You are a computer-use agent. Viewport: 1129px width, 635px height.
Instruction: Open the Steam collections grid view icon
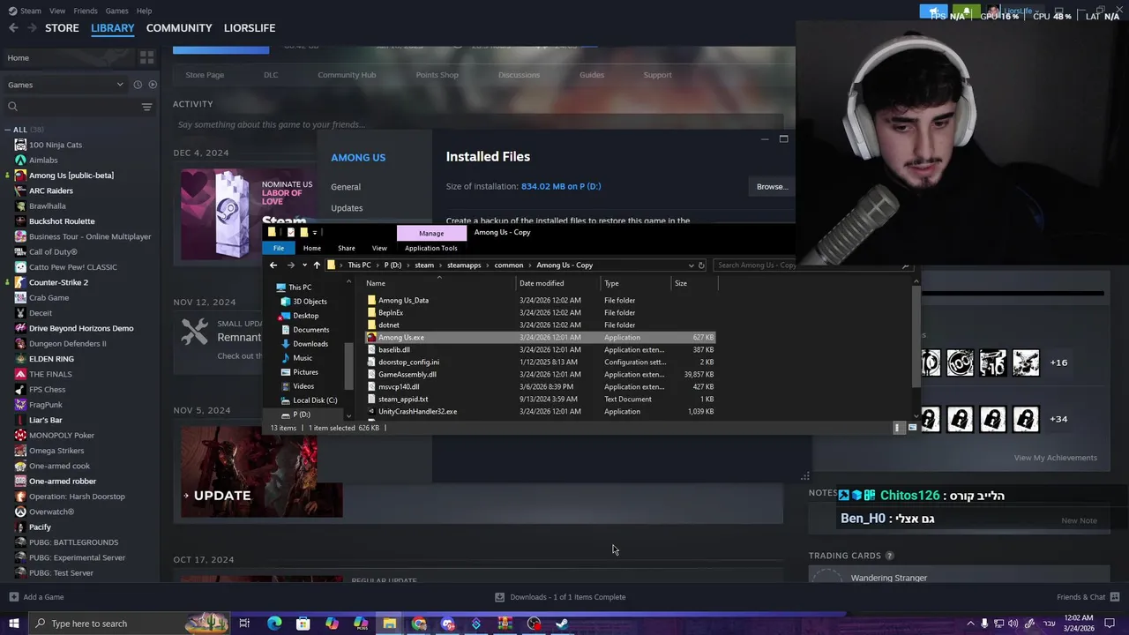pyautogui.click(x=146, y=57)
